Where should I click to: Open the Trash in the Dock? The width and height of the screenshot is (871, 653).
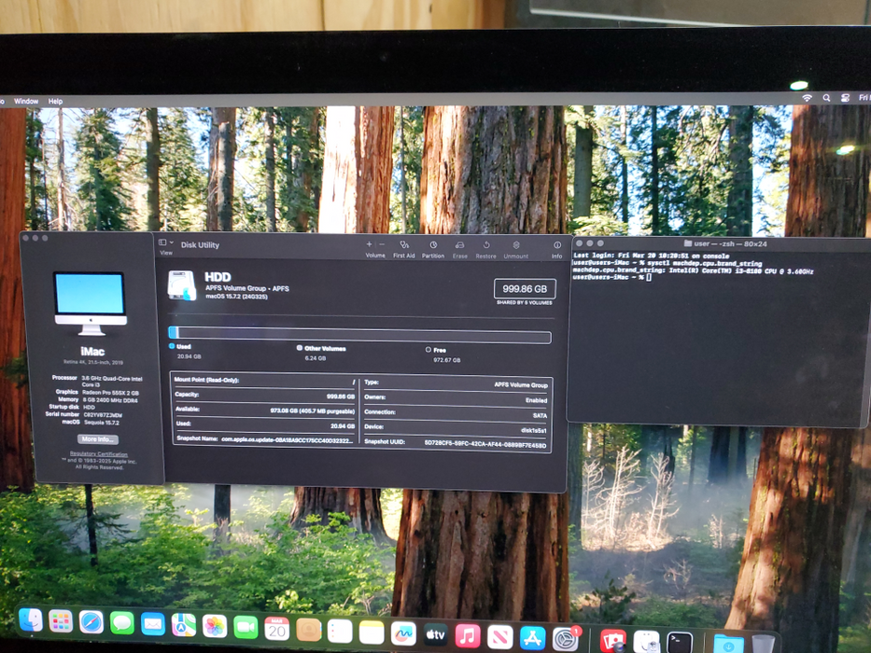(x=763, y=645)
